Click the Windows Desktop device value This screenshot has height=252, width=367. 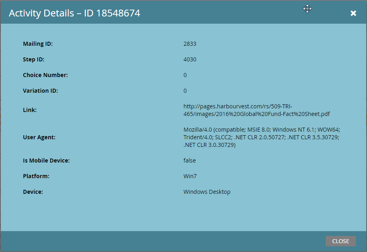(207, 192)
